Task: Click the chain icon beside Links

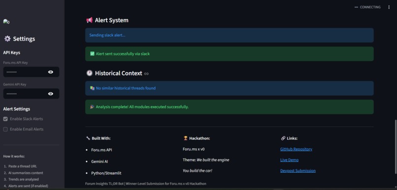Action: click(x=283, y=138)
